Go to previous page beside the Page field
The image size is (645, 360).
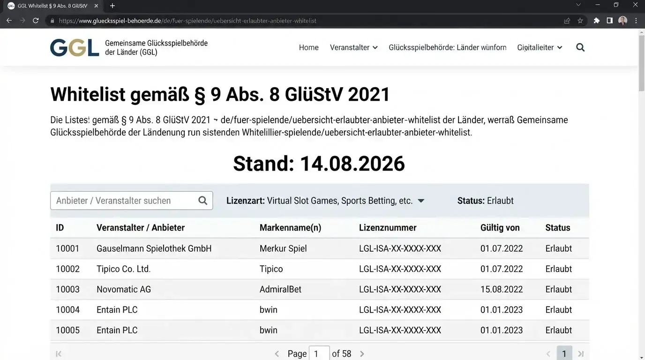[277, 354]
